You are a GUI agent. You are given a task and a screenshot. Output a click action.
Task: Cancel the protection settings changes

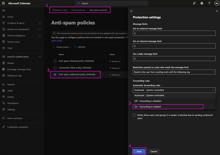click(154, 151)
